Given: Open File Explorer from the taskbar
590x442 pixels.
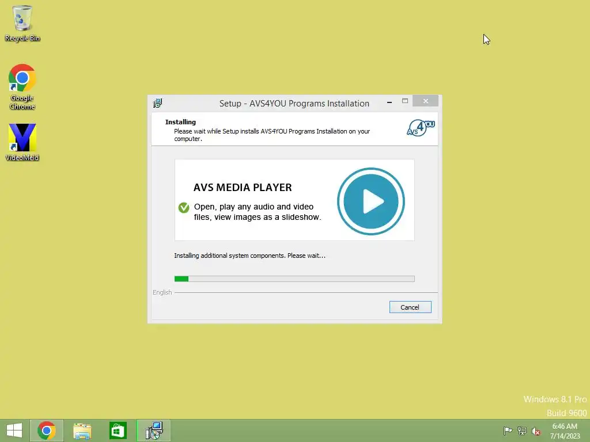Looking at the screenshot, I should pos(82,430).
